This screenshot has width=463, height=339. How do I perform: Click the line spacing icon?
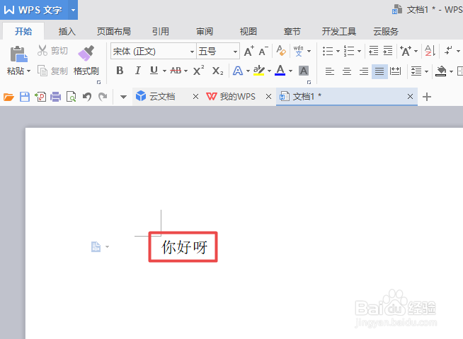tap(416, 71)
